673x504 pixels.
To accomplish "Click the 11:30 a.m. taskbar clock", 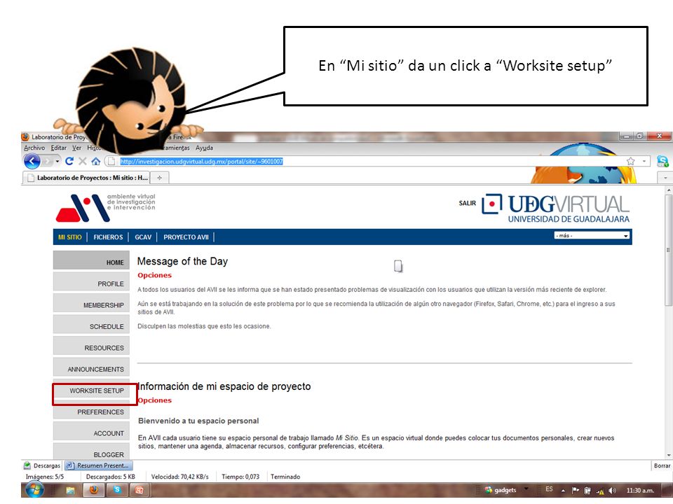I will (640, 490).
